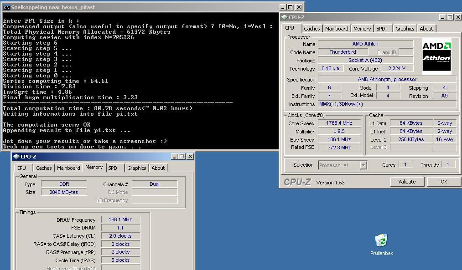
Task: Switch to About tab in right CPU-Z window
Action: [x=426, y=29]
